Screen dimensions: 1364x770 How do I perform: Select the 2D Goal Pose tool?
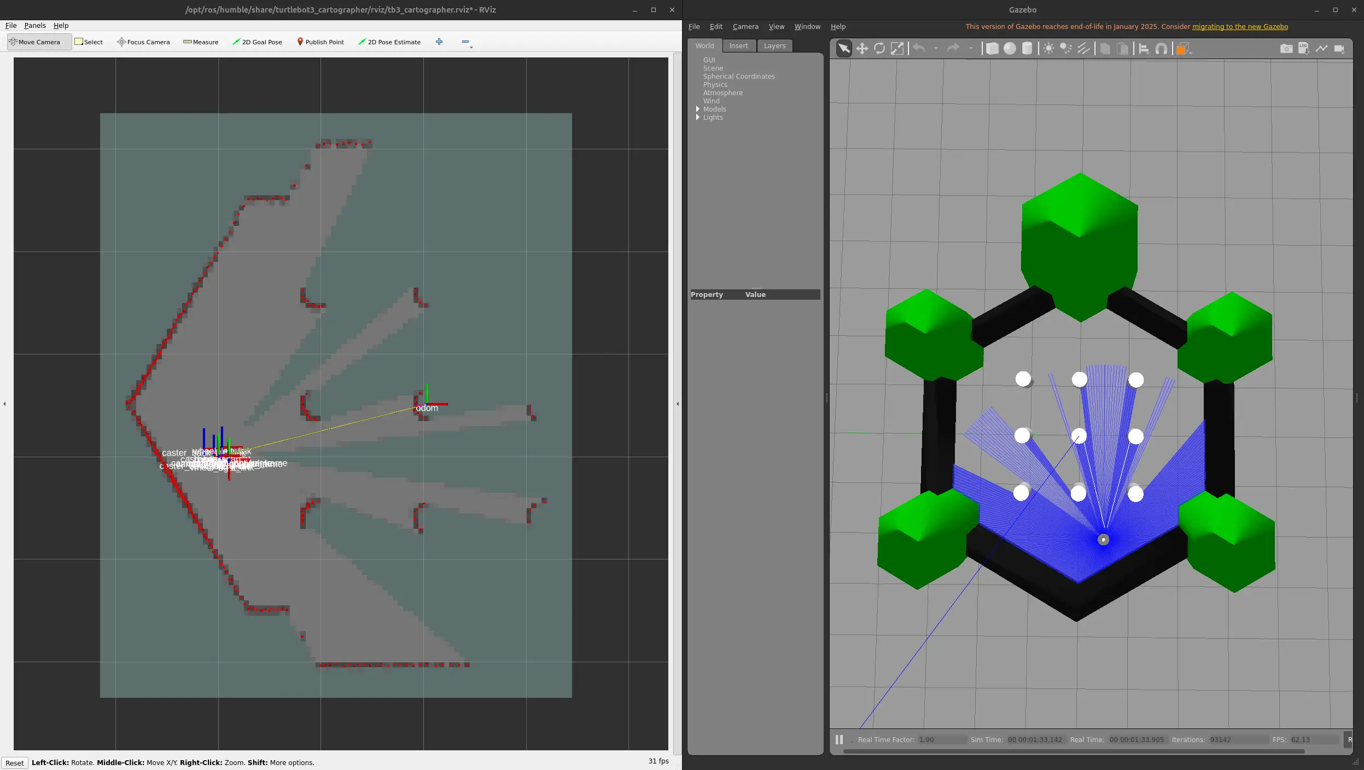[257, 42]
